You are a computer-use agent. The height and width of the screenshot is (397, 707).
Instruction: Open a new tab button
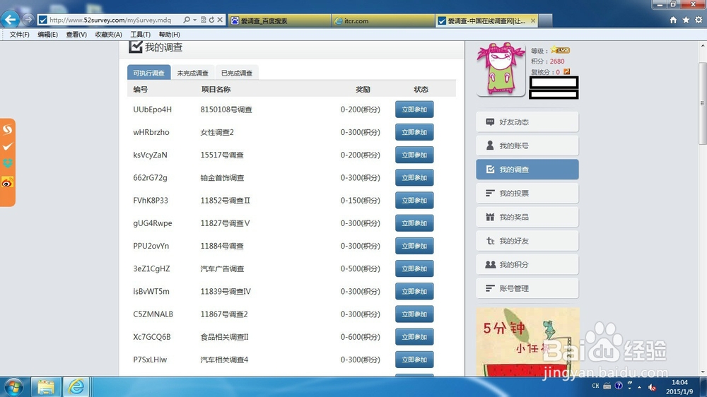pyautogui.click(x=545, y=20)
